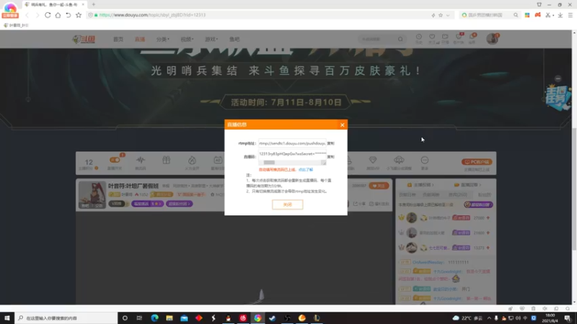Click the third viewer avatar in rank list

[411, 248]
